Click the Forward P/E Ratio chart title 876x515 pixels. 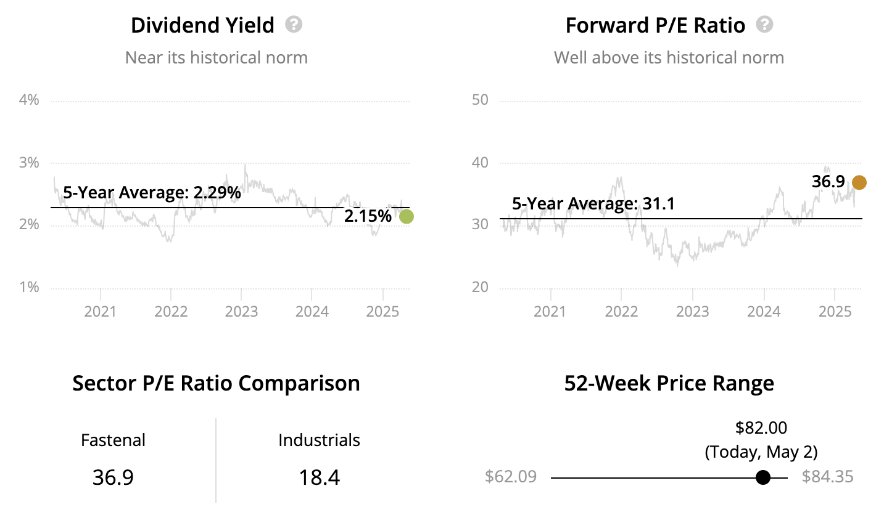655,25
